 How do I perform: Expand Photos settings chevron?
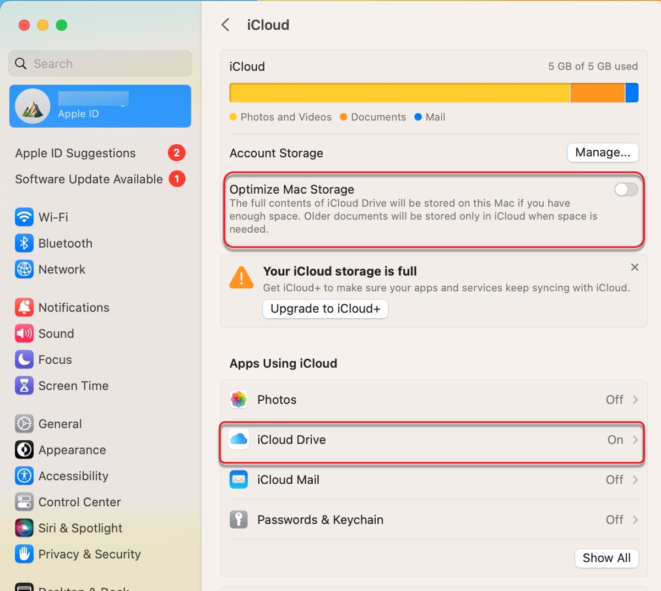[635, 400]
